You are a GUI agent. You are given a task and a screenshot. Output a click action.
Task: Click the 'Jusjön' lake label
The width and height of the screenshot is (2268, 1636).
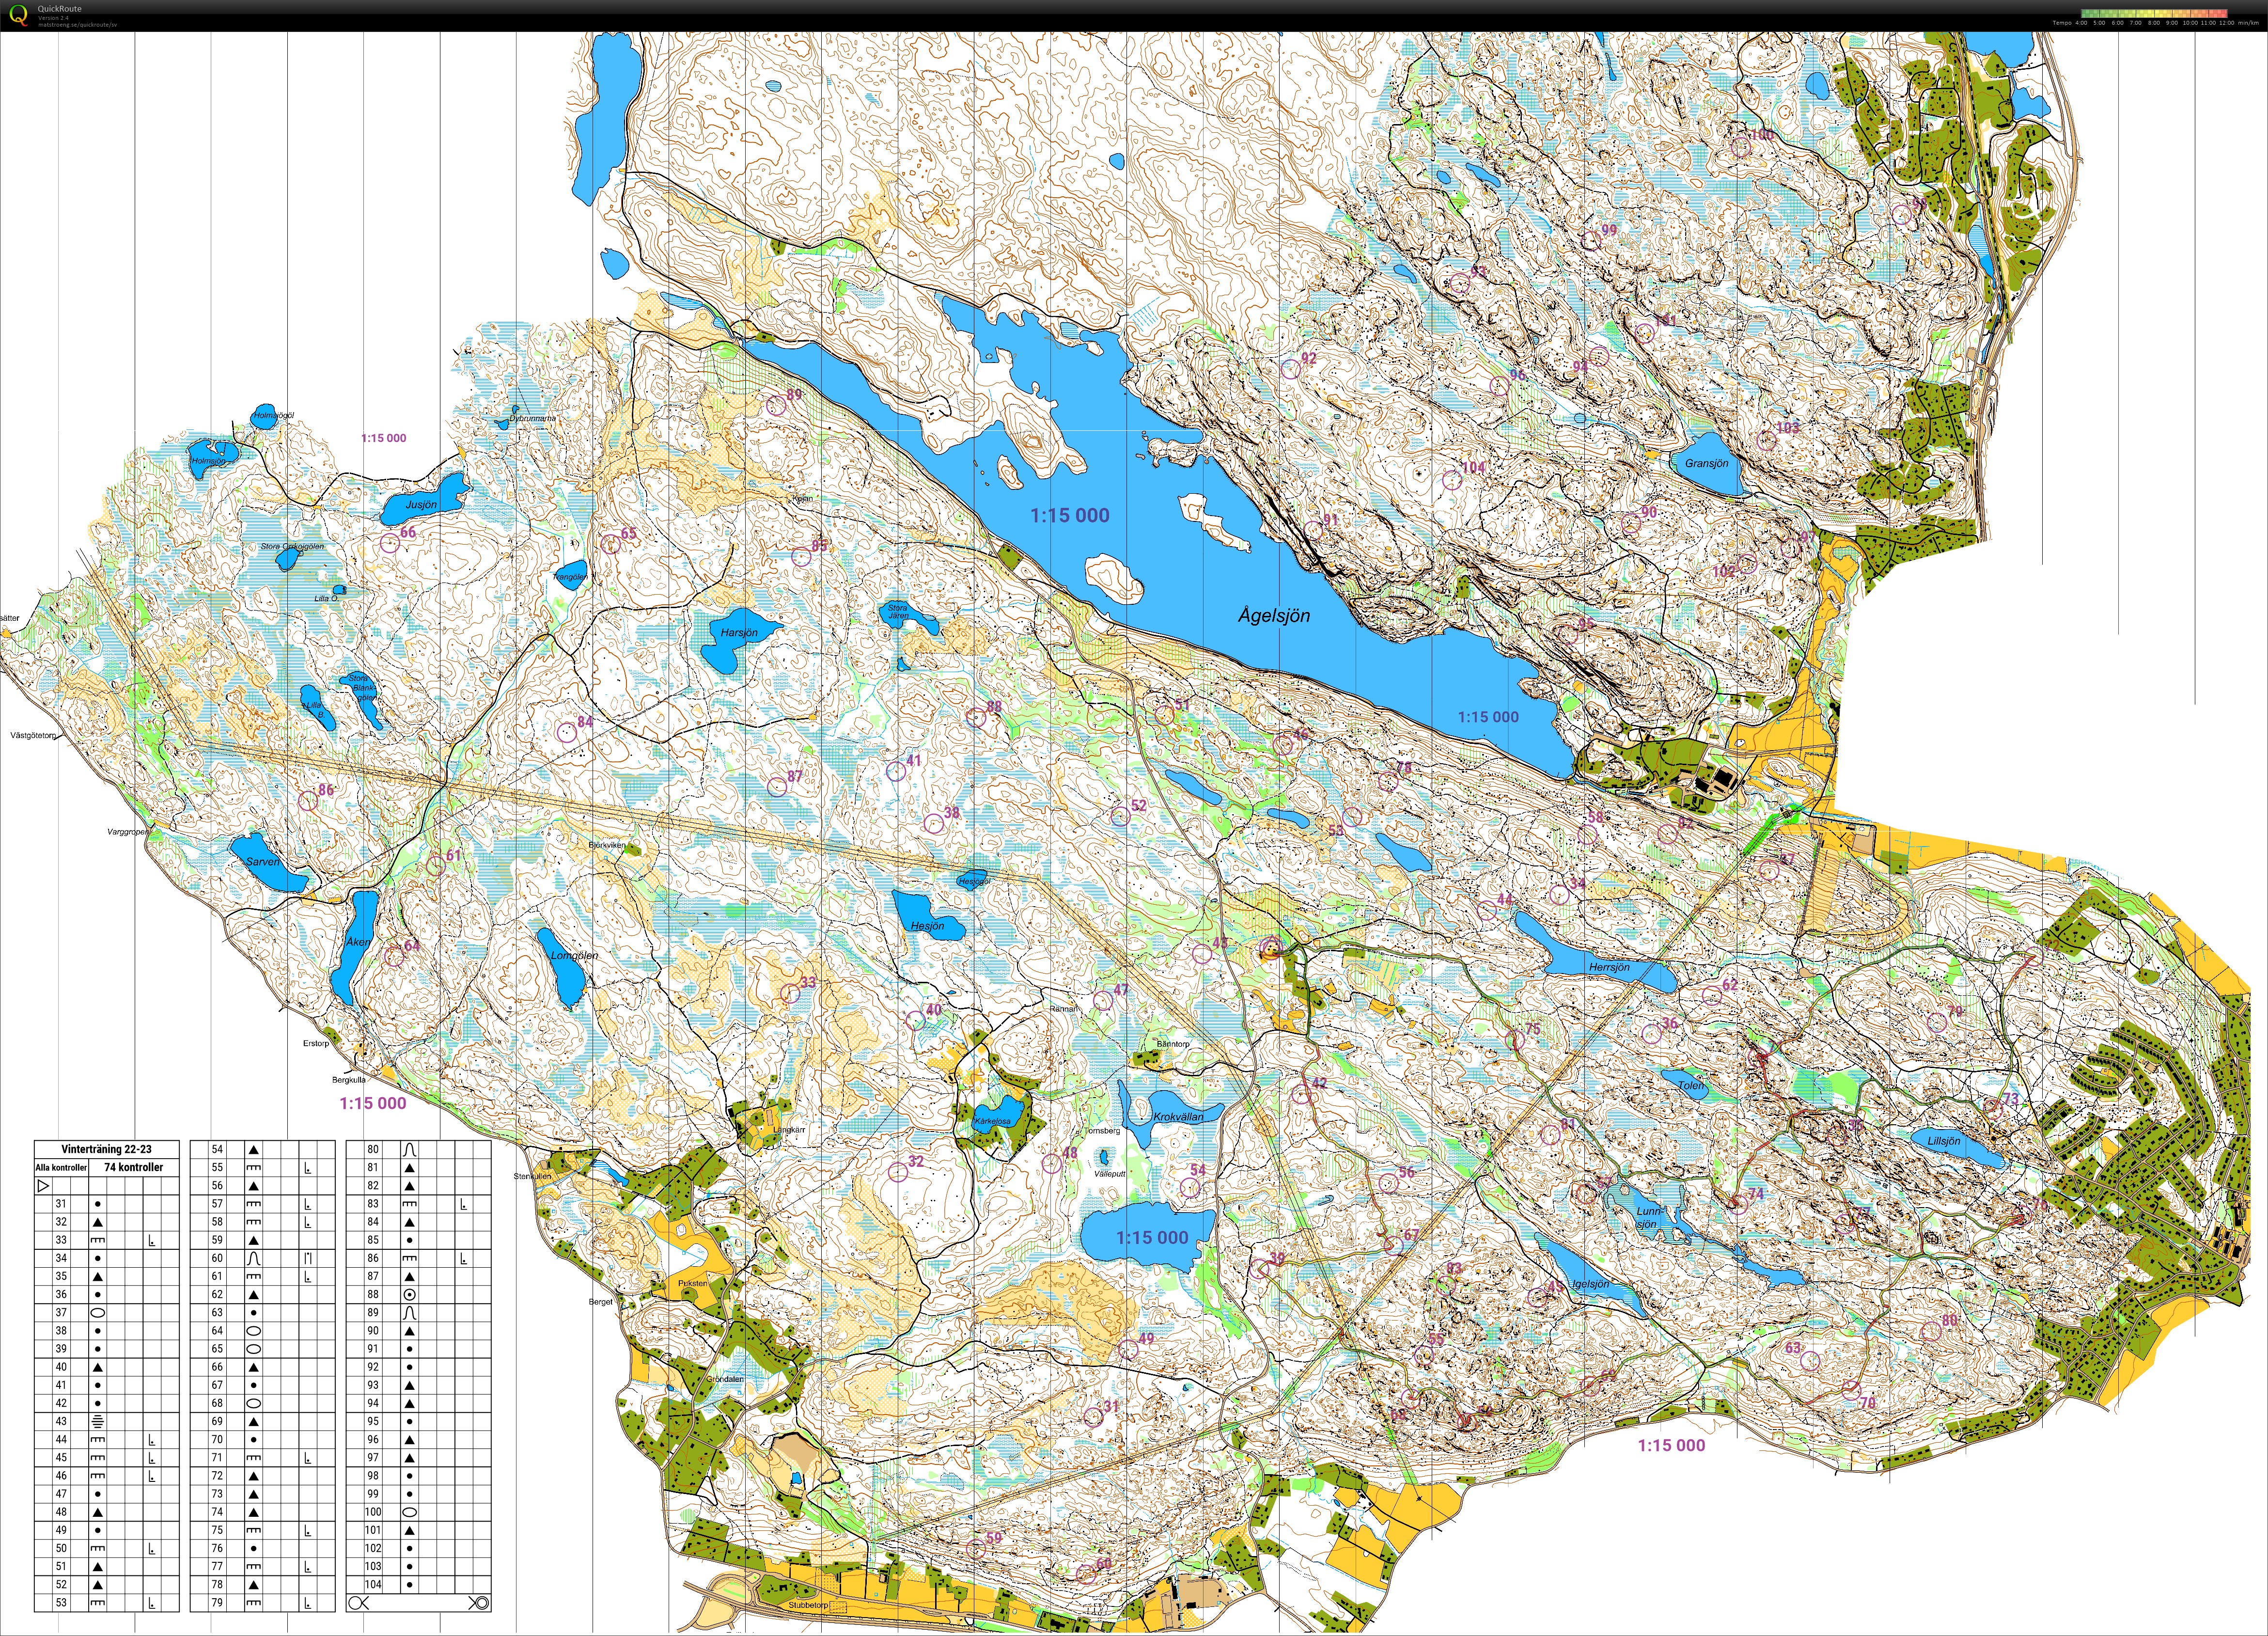[421, 505]
